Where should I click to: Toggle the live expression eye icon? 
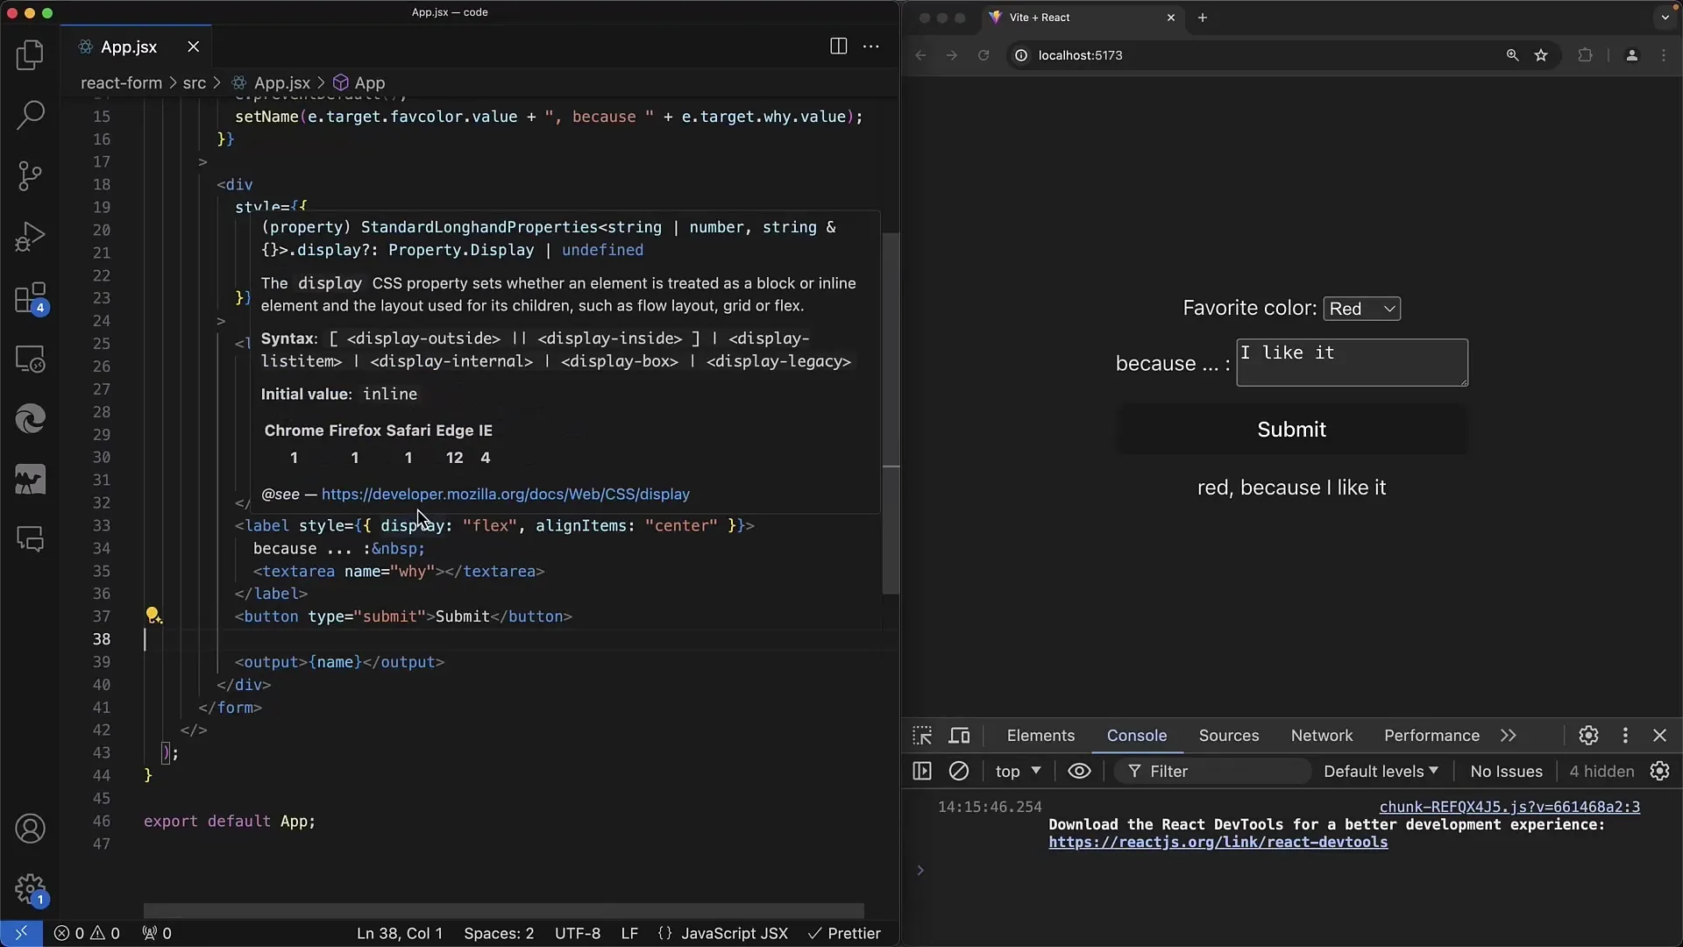coord(1079,771)
